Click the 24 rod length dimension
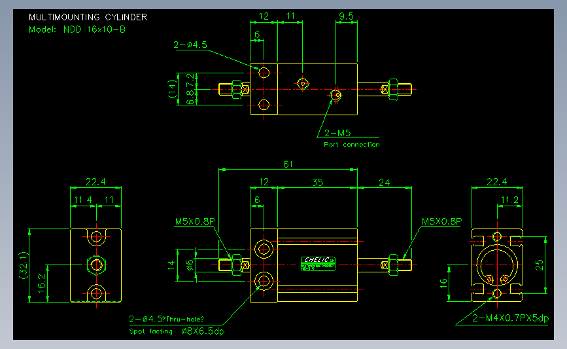 coord(384,183)
